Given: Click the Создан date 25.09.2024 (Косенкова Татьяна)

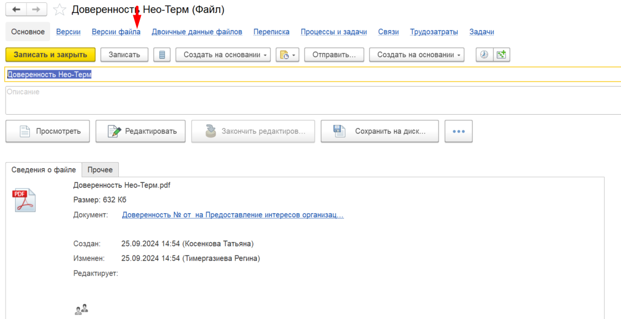Looking at the screenshot, I should pos(187,244).
